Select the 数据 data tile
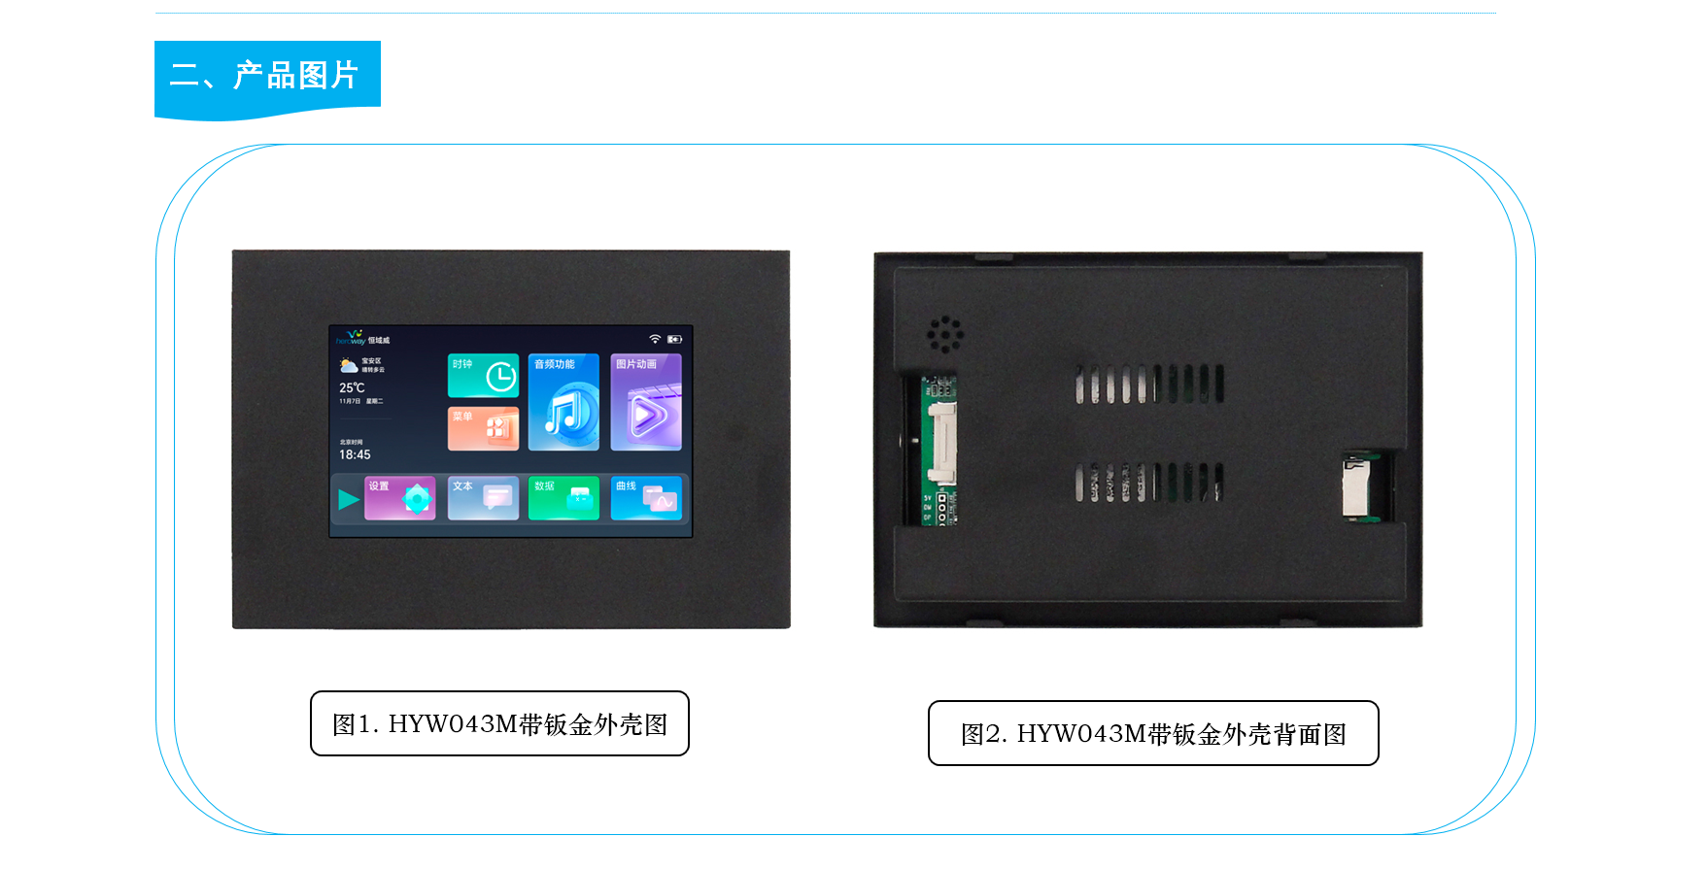This screenshot has height=870, width=1707. [x=563, y=498]
